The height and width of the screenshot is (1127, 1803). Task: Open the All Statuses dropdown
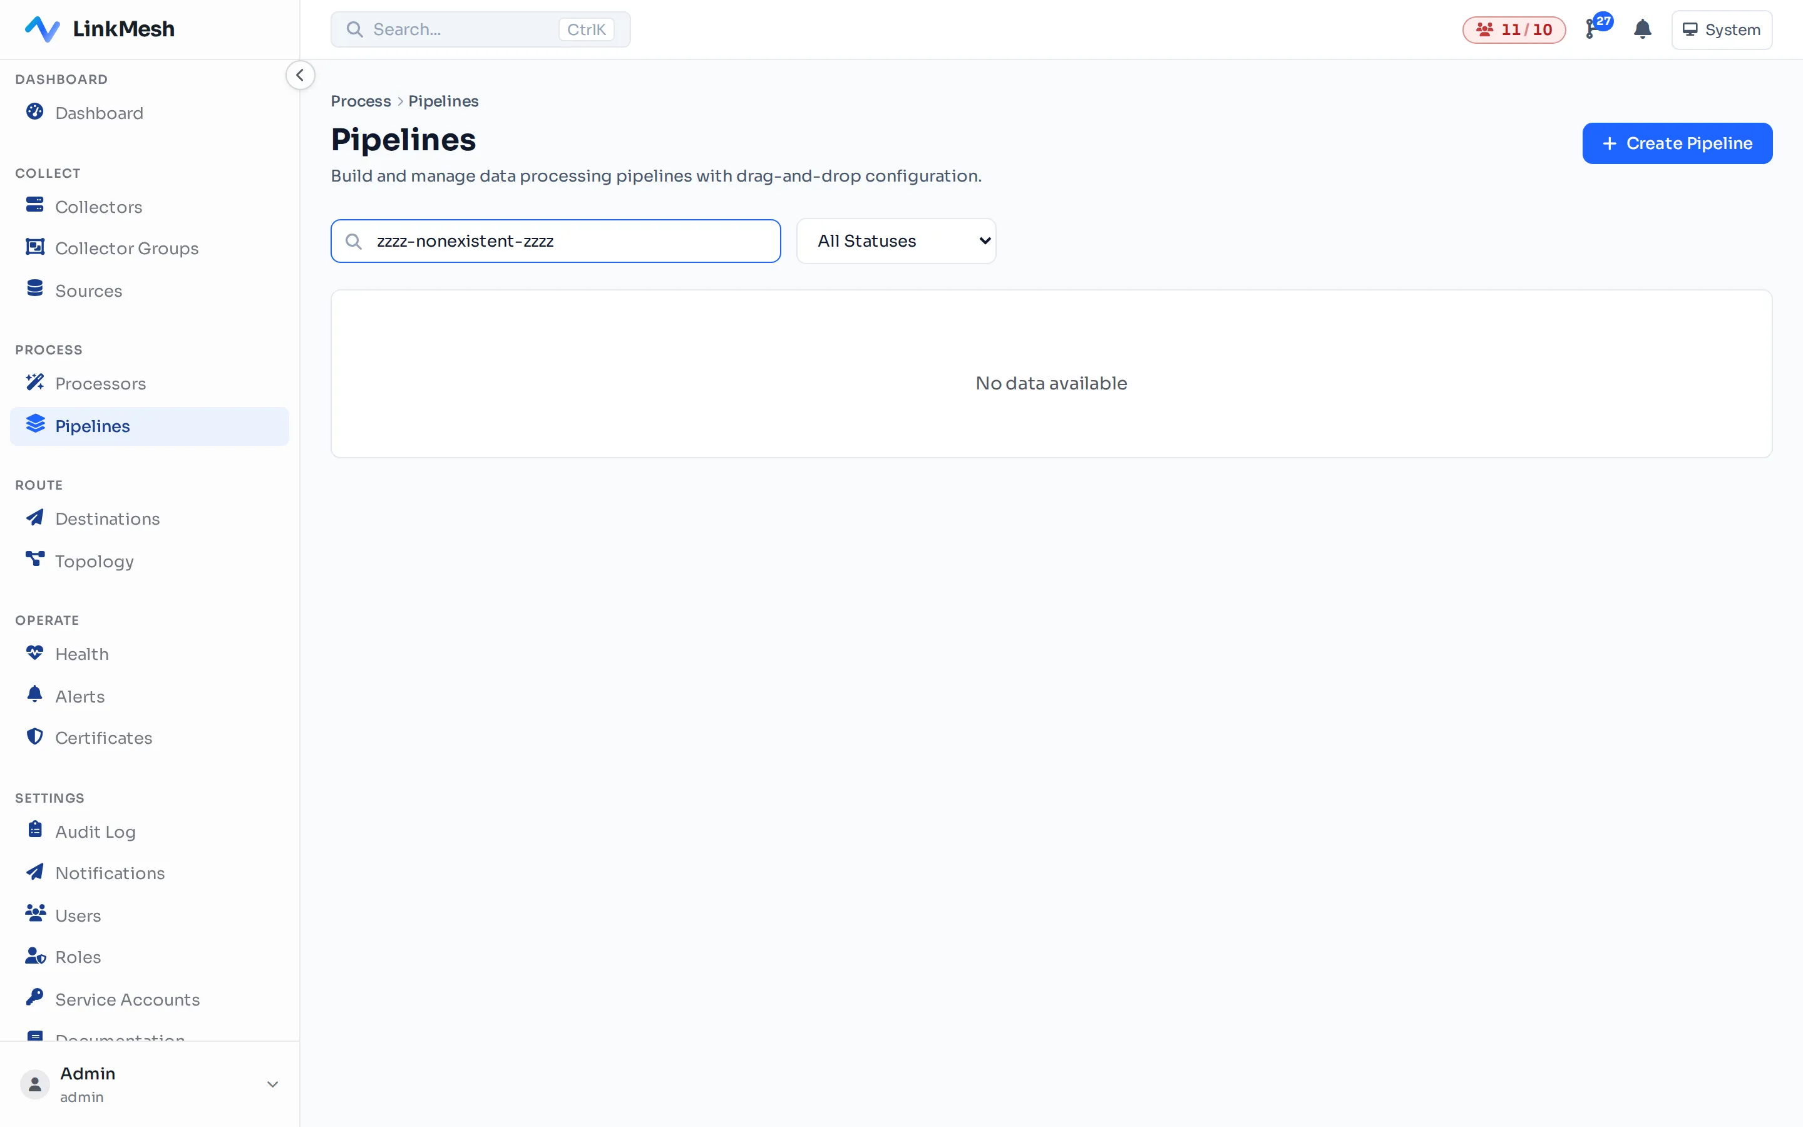coord(896,241)
